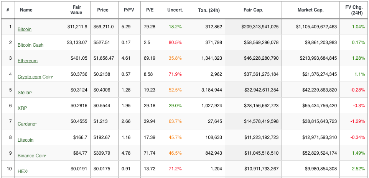
Task: Sort by the Uncert. column header
Action: pos(175,10)
